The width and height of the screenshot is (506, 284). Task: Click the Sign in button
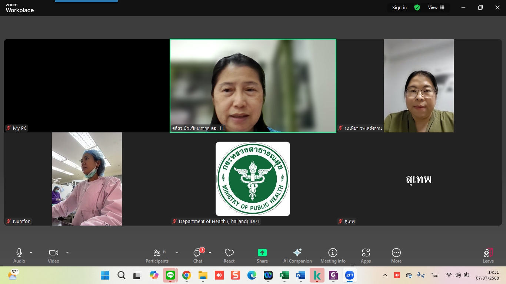[399, 7]
